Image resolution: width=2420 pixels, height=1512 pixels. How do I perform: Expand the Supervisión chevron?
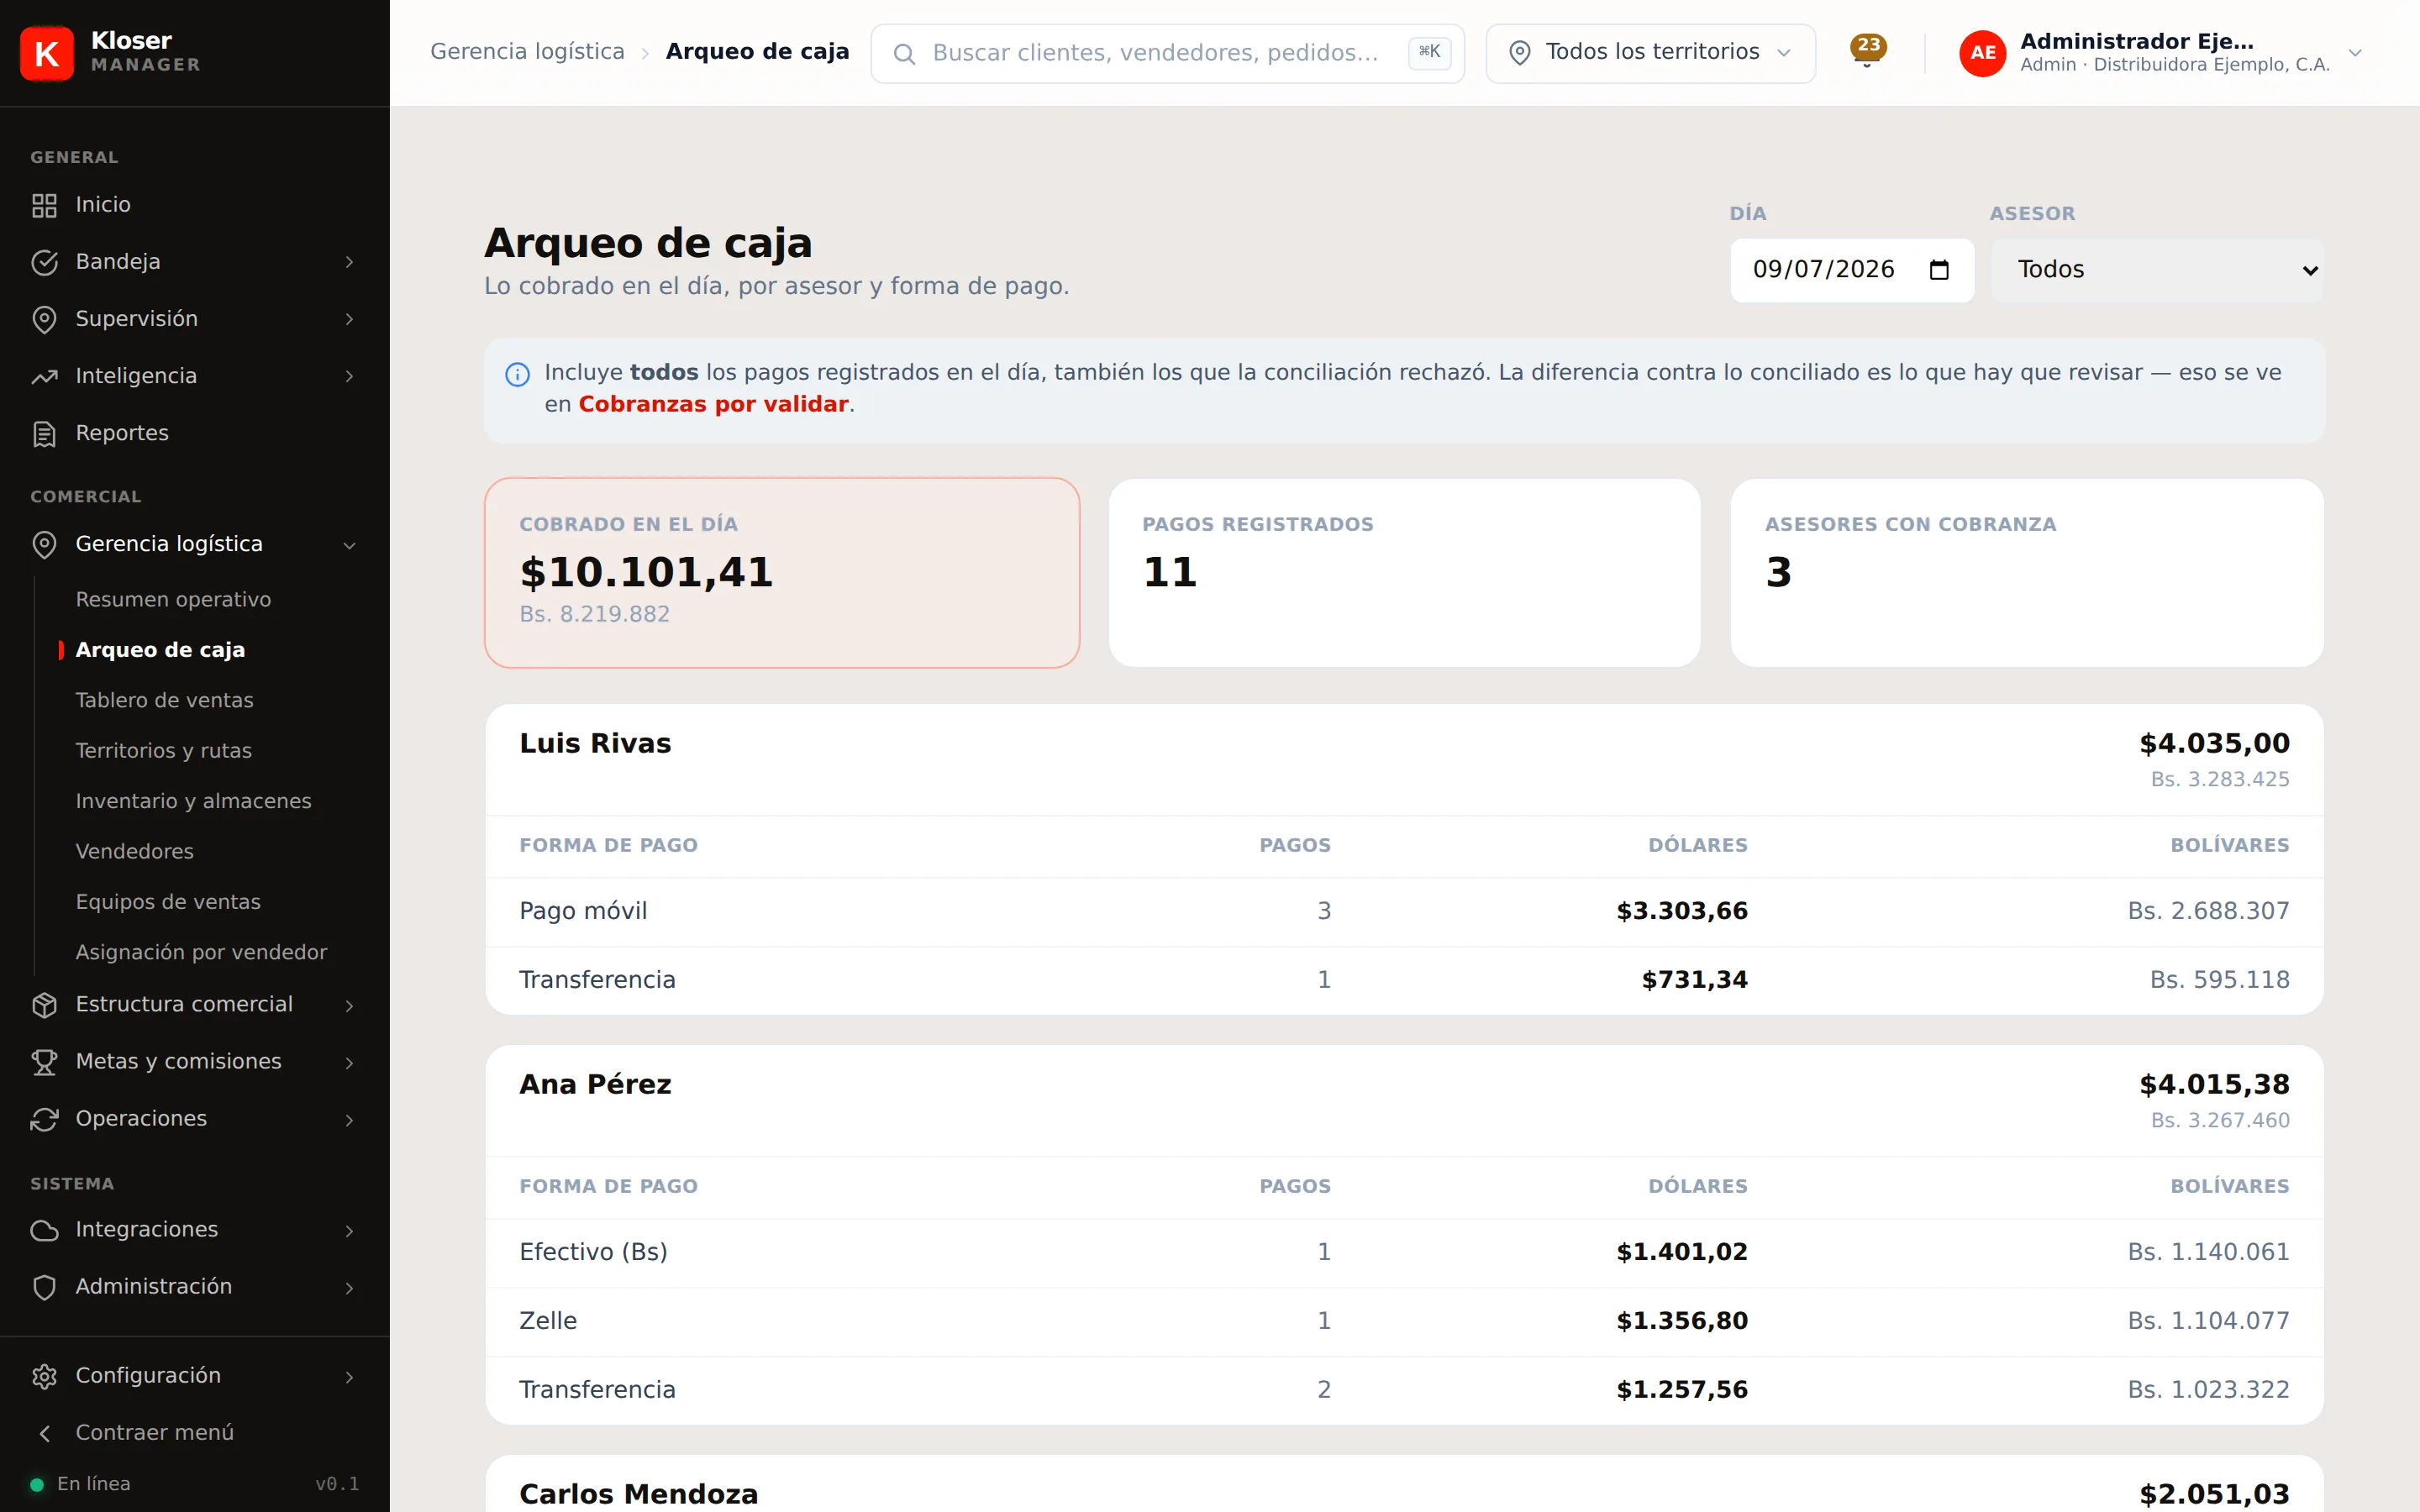pos(349,319)
